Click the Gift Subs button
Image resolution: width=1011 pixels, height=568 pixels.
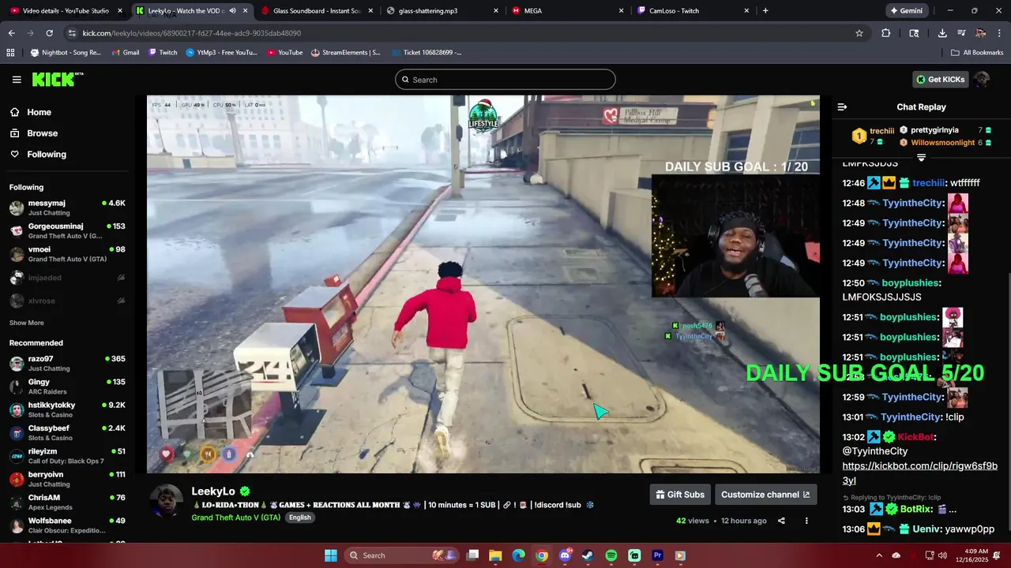pos(680,495)
